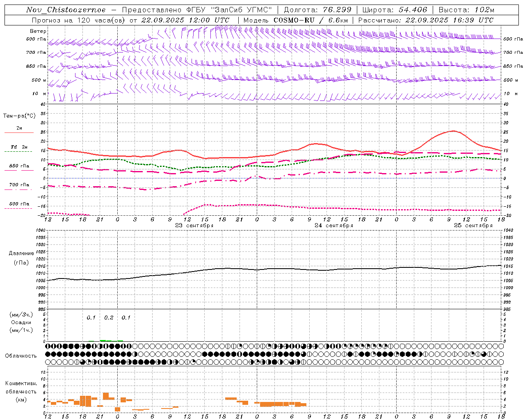Click the 500 м wind level label at left
This screenshot has height=420, width=525.
pos(39,80)
